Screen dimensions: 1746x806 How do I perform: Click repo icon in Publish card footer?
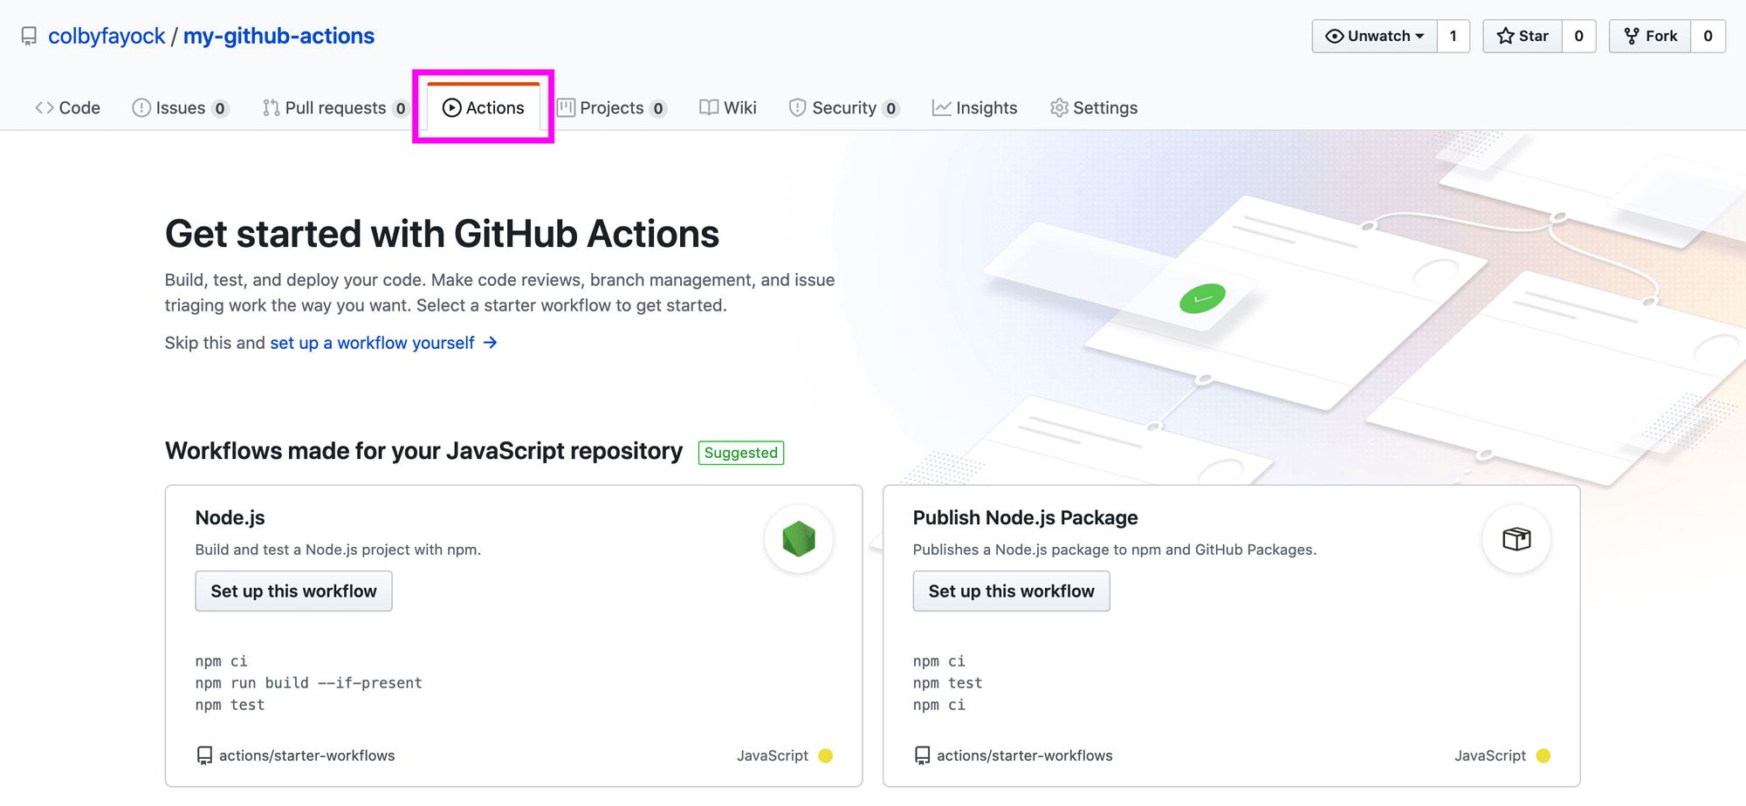point(922,755)
